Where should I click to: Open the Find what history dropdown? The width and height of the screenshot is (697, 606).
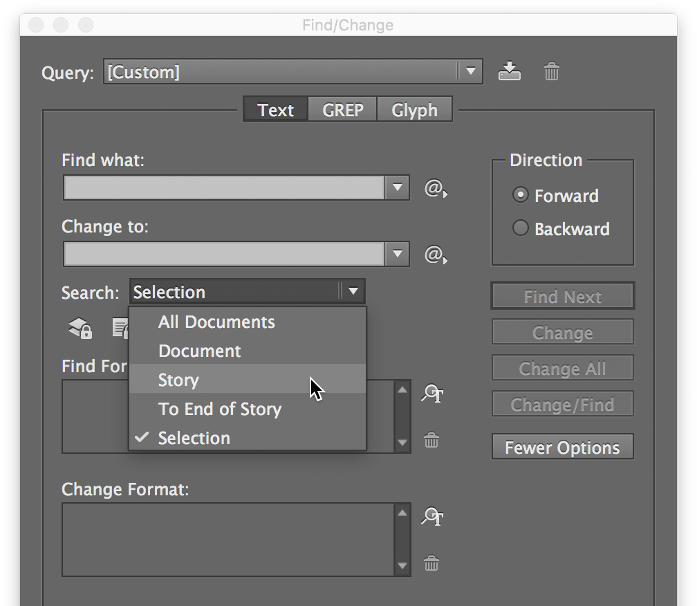click(x=398, y=187)
